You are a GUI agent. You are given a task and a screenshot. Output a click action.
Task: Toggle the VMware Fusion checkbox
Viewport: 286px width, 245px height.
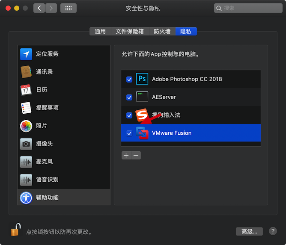point(129,133)
